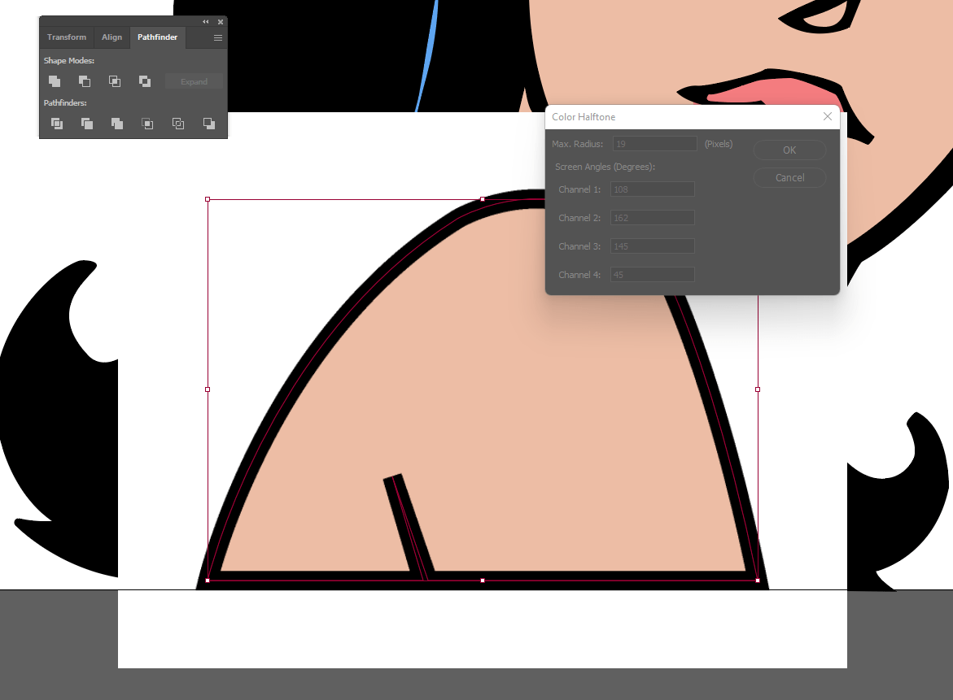Image resolution: width=953 pixels, height=700 pixels.
Task: Open the Pathfinder panel flyout menu
Action: point(217,37)
